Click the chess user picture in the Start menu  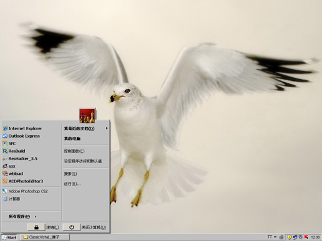point(87,116)
